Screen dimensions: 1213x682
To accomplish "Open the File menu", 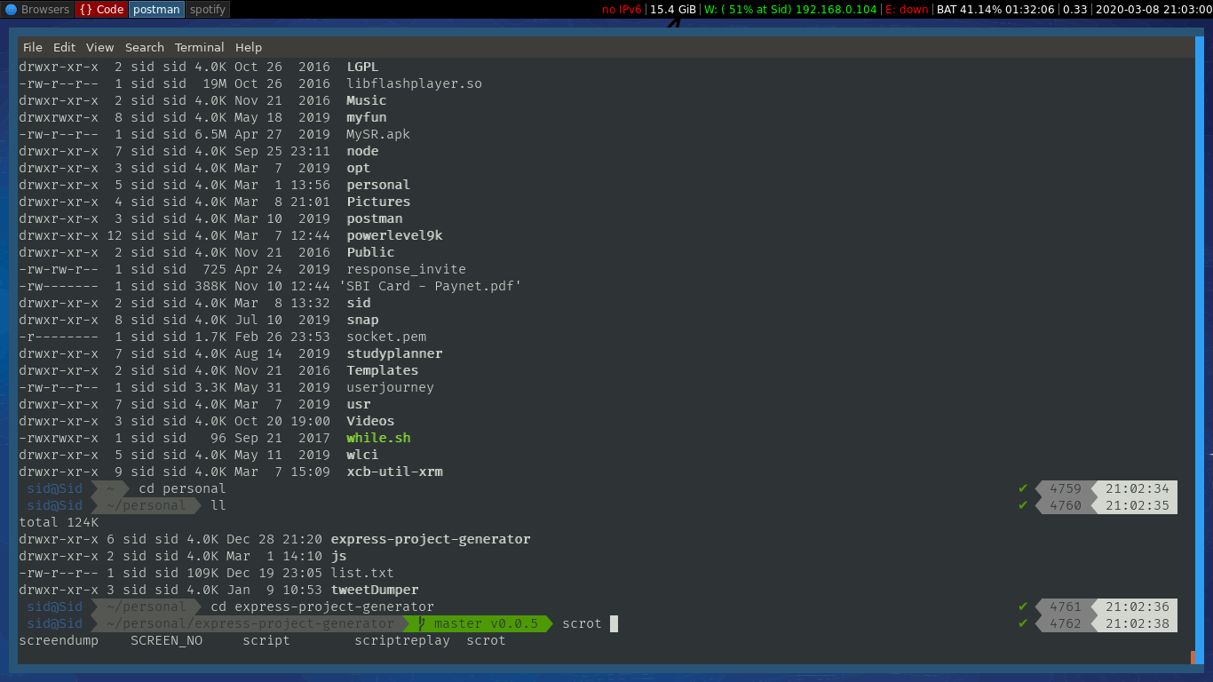I will 32,47.
